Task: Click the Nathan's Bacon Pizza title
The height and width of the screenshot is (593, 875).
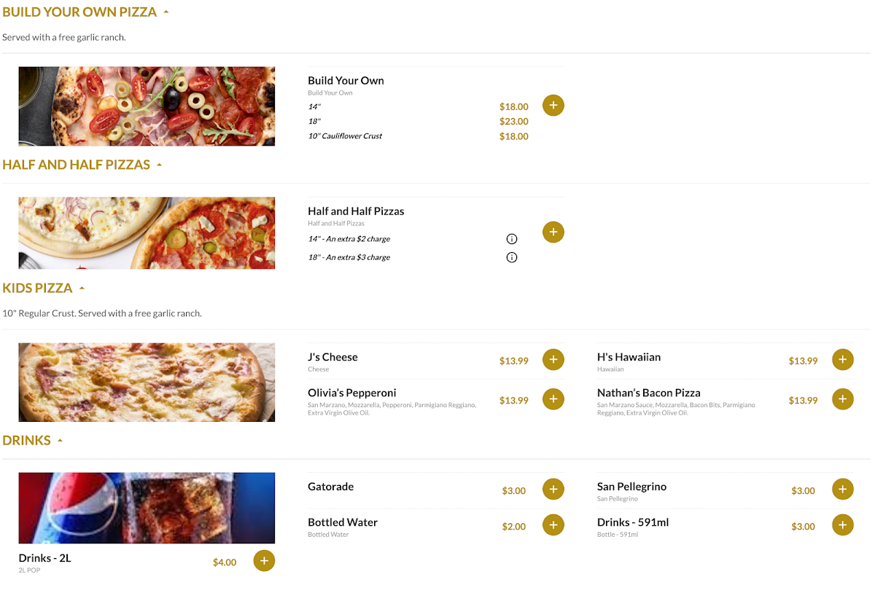Action: (648, 393)
